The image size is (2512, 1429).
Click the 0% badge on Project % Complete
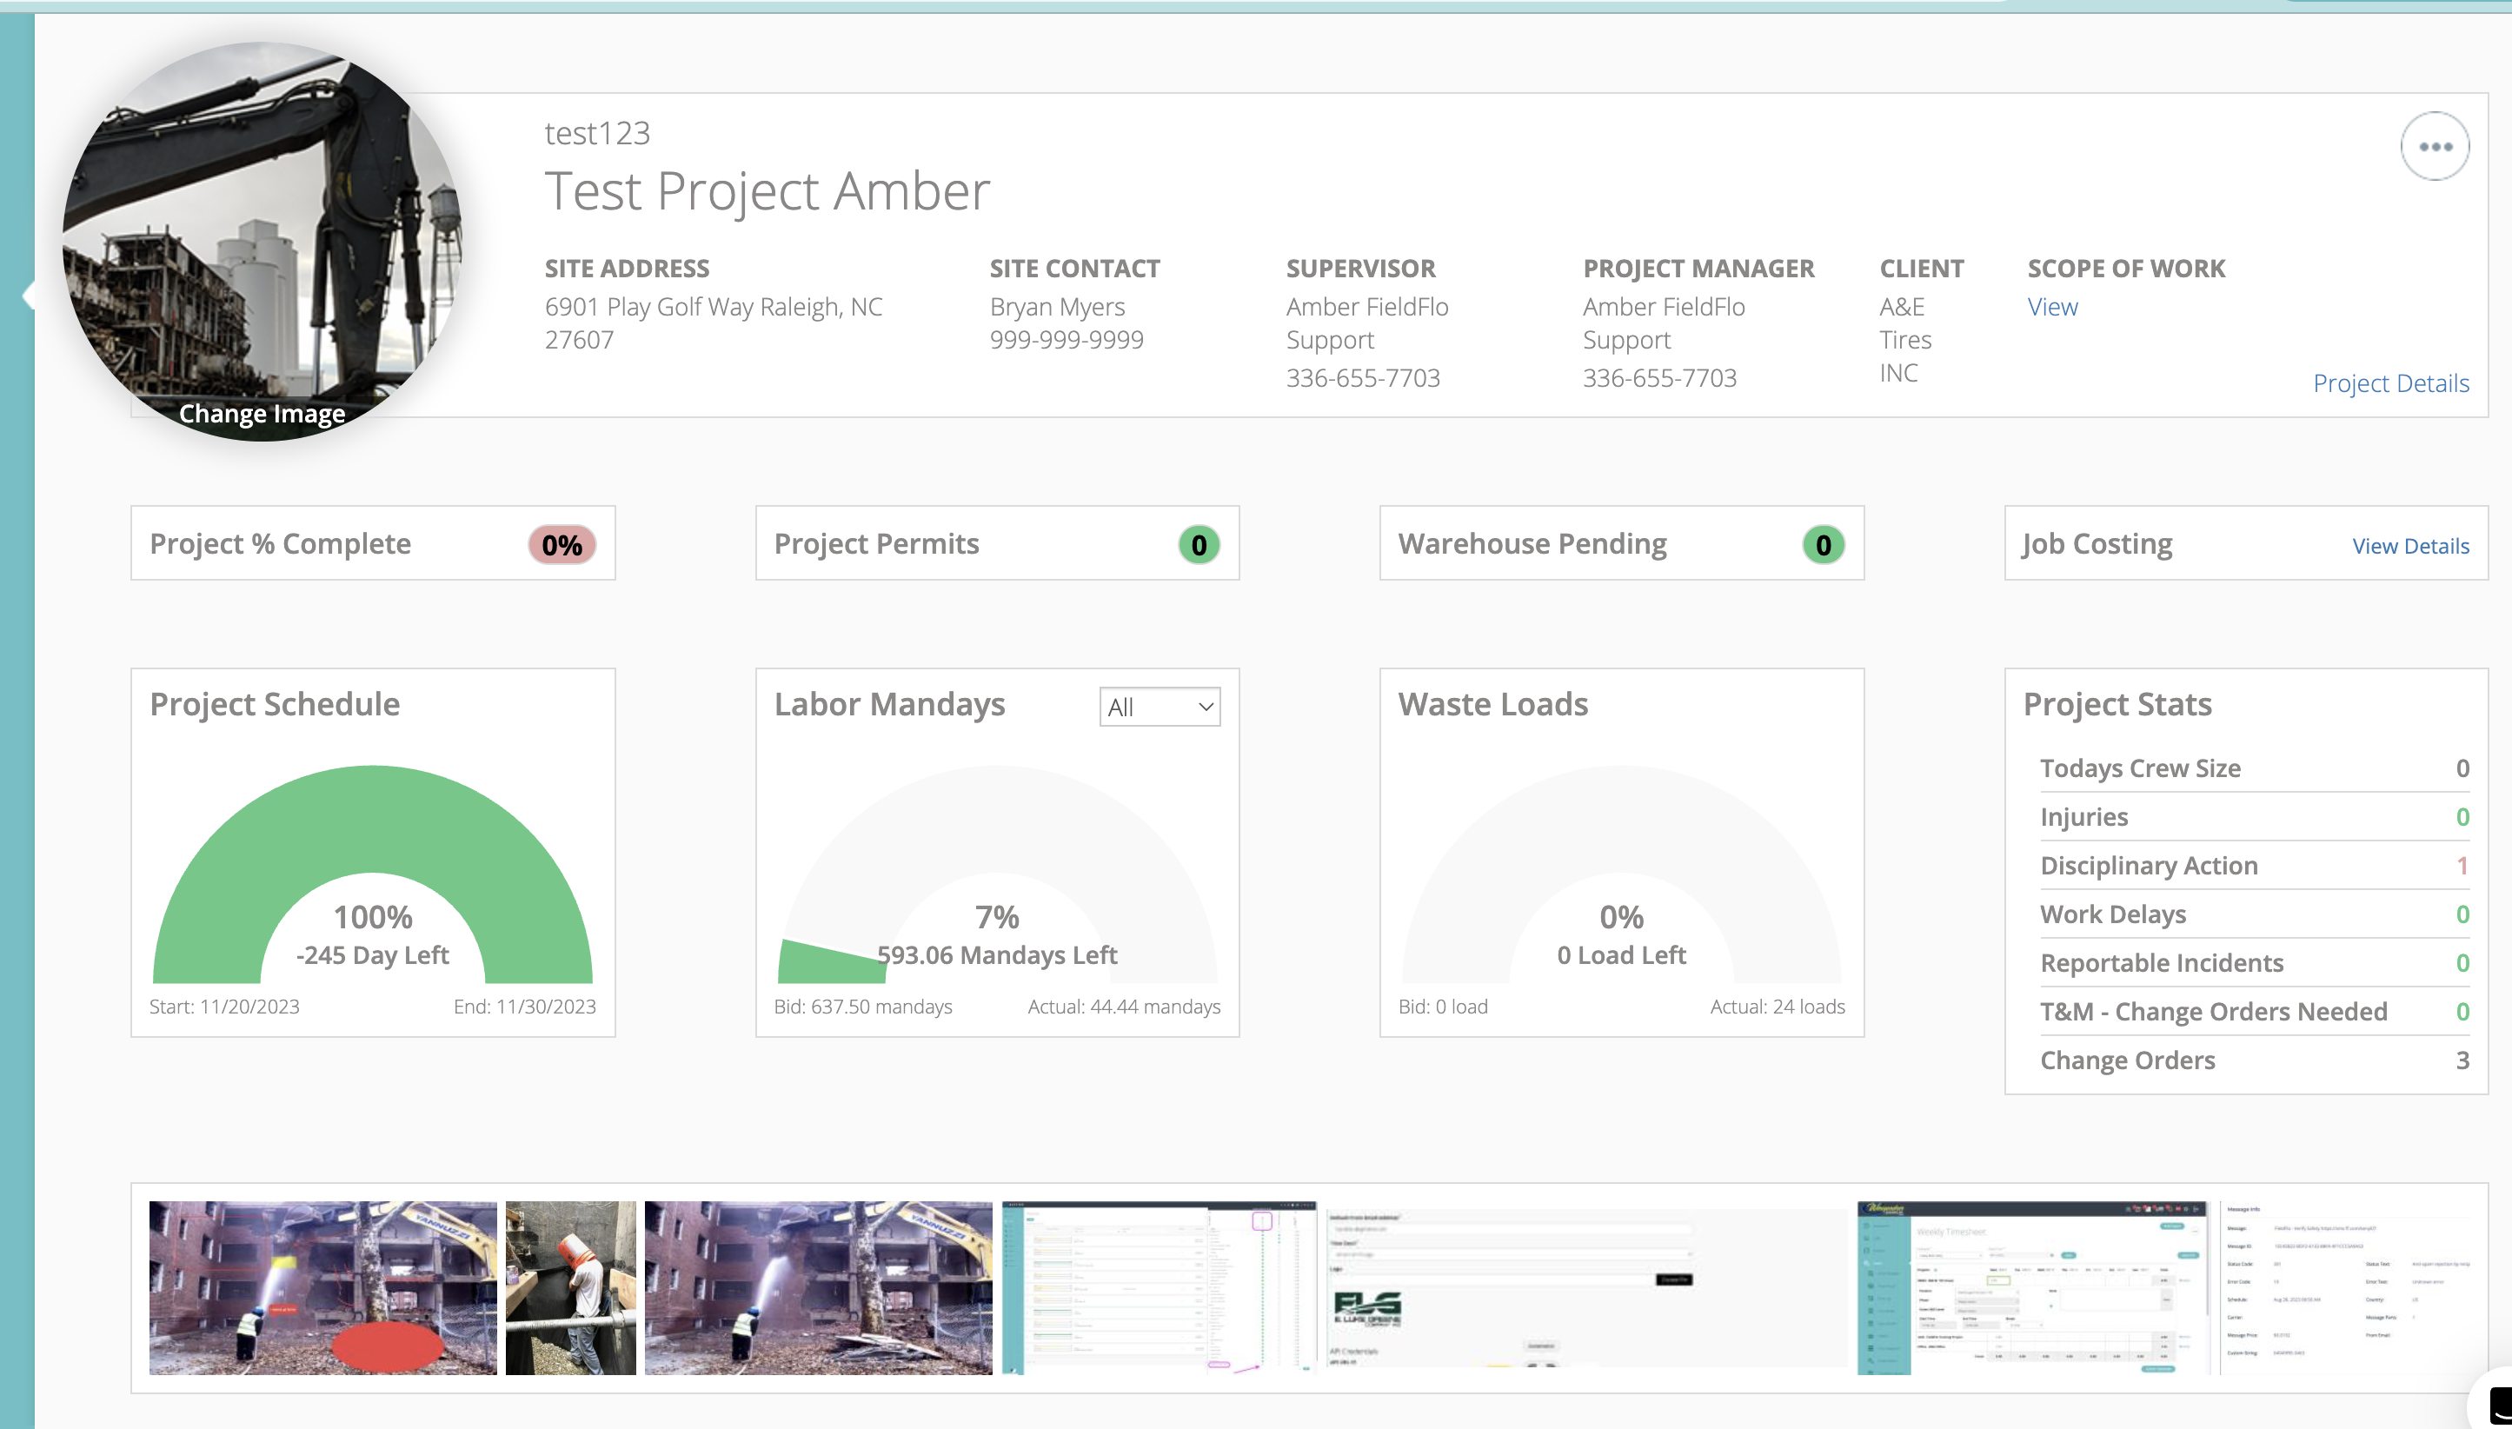pos(562,544)
